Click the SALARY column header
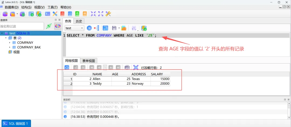 pos(160,74)
